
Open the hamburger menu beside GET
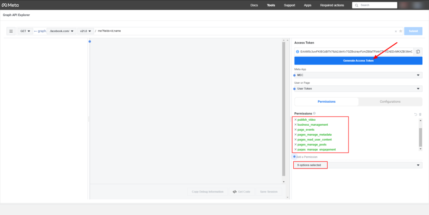(x=11, y=31)
